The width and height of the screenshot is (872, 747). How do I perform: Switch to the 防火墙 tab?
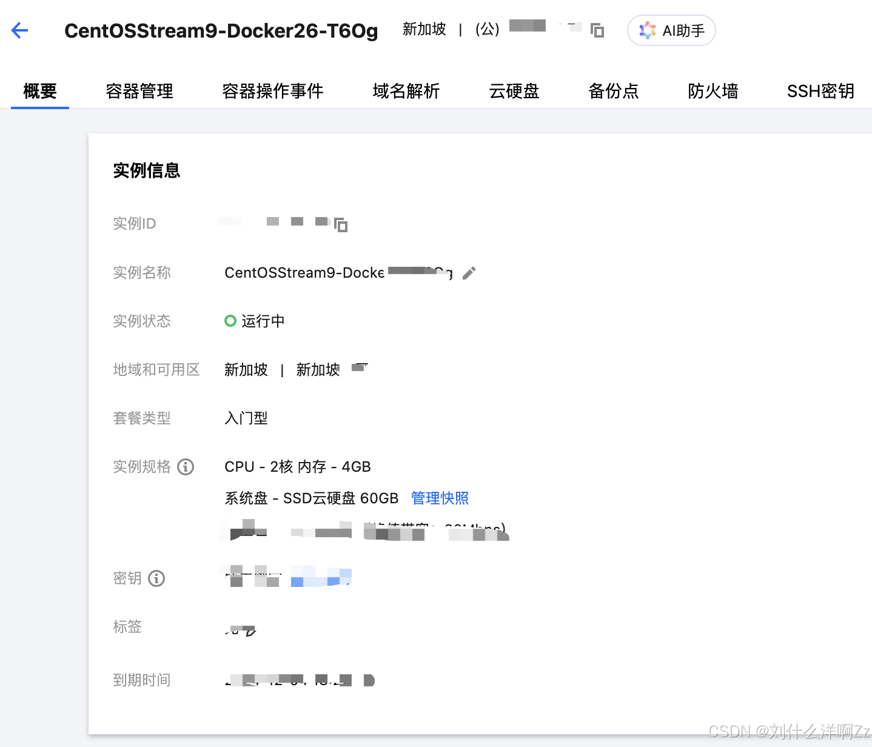[x=713, y=91]
